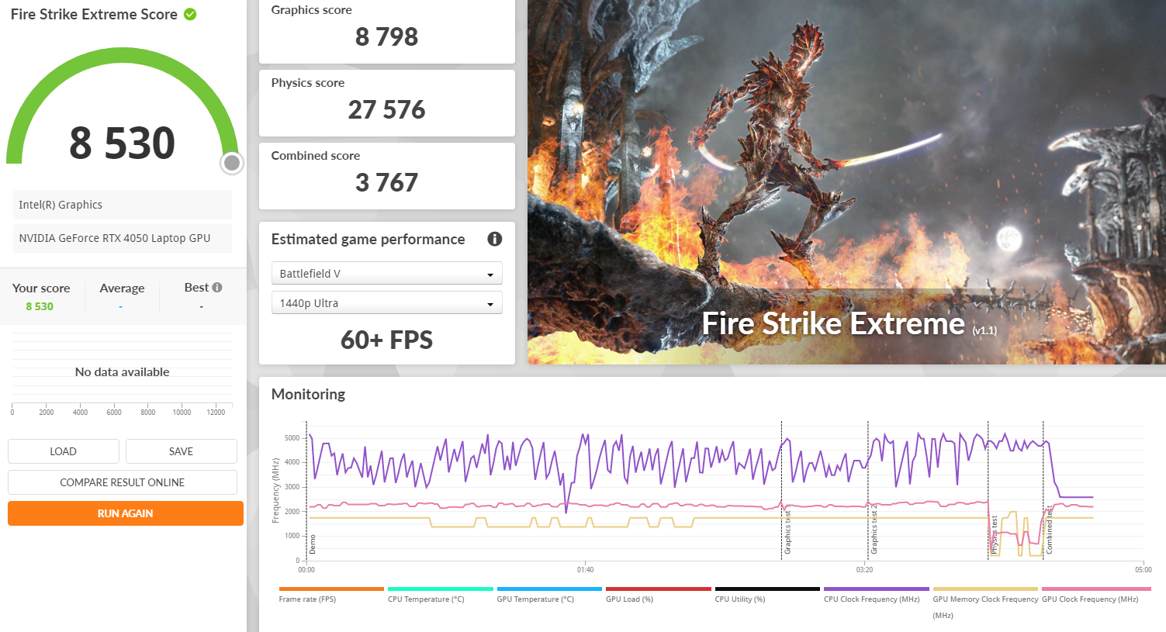Select the NVIDIA GeForce RTX 4050 Laptop GPU entry

pyautogui.click(x=122, y=238)
